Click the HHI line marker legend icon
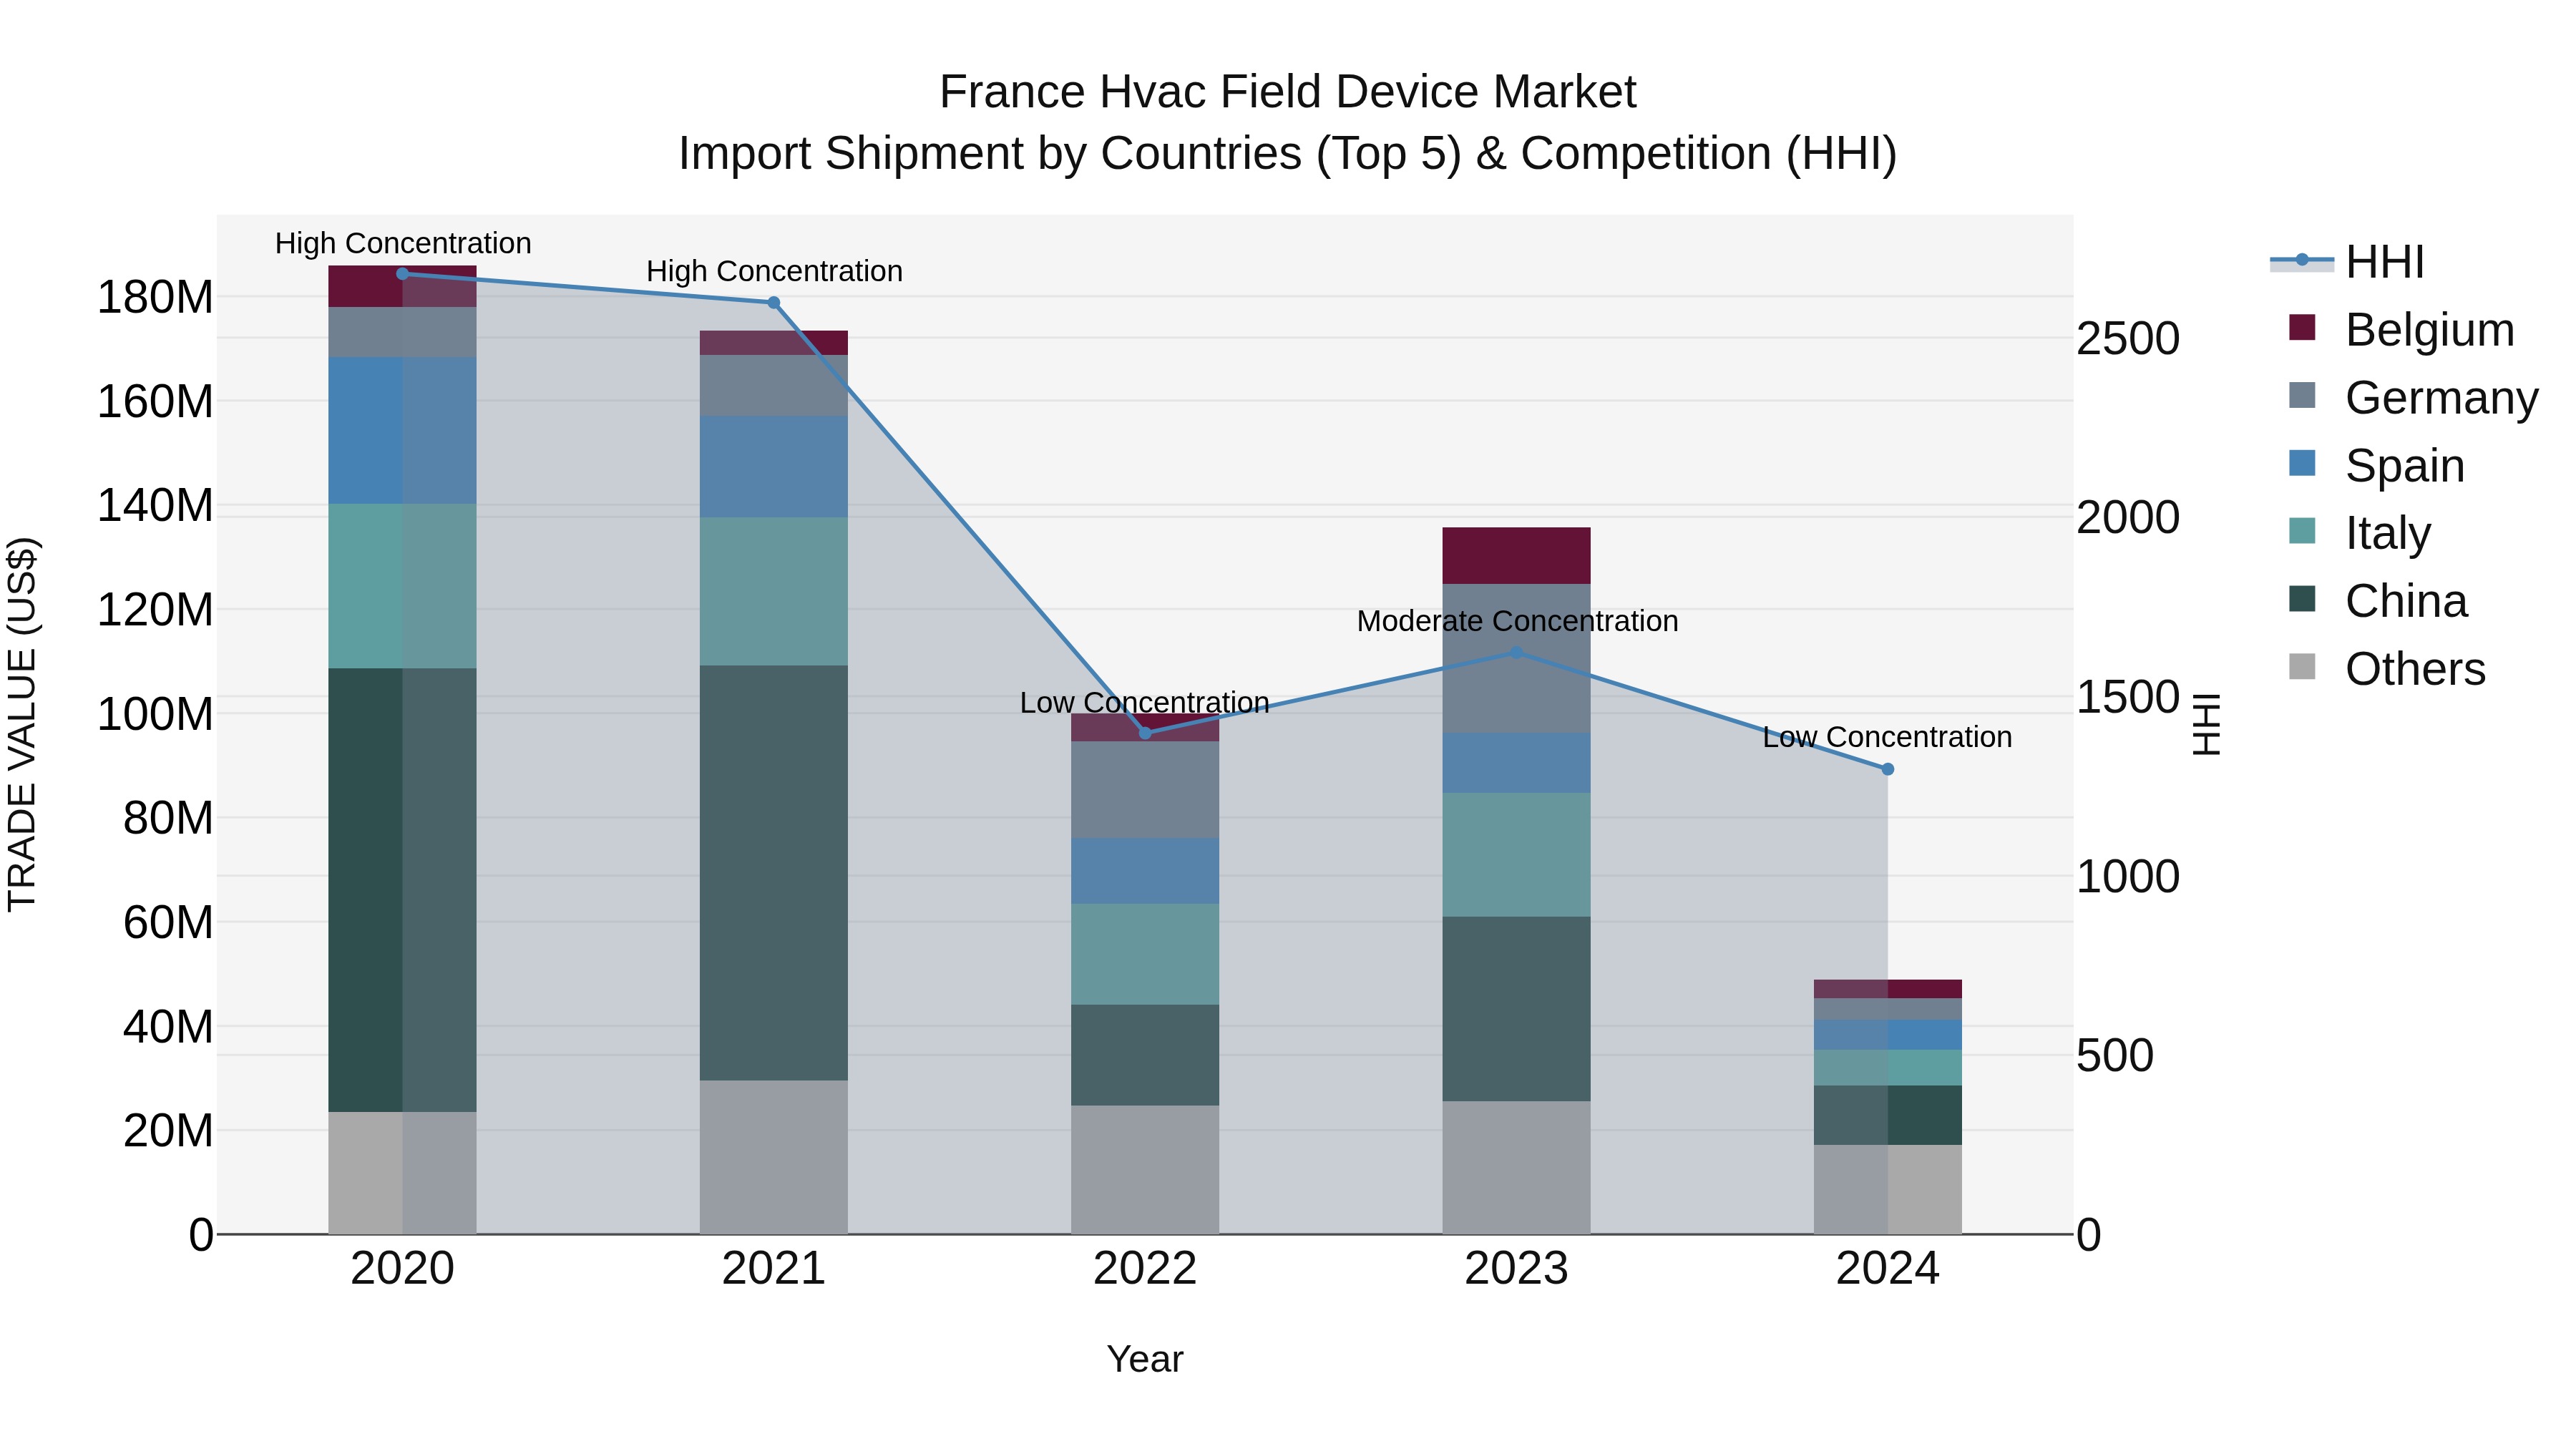The width and height of the screenshot is (2576, 1449). [2302, 260]
